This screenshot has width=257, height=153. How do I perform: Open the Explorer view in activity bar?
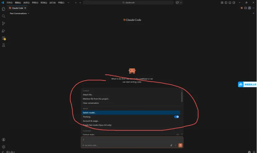3,9
